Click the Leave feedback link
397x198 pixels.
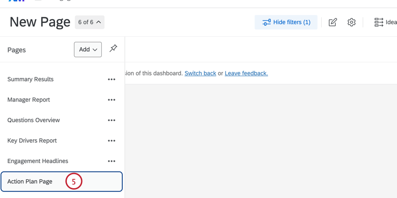(246, 73)
